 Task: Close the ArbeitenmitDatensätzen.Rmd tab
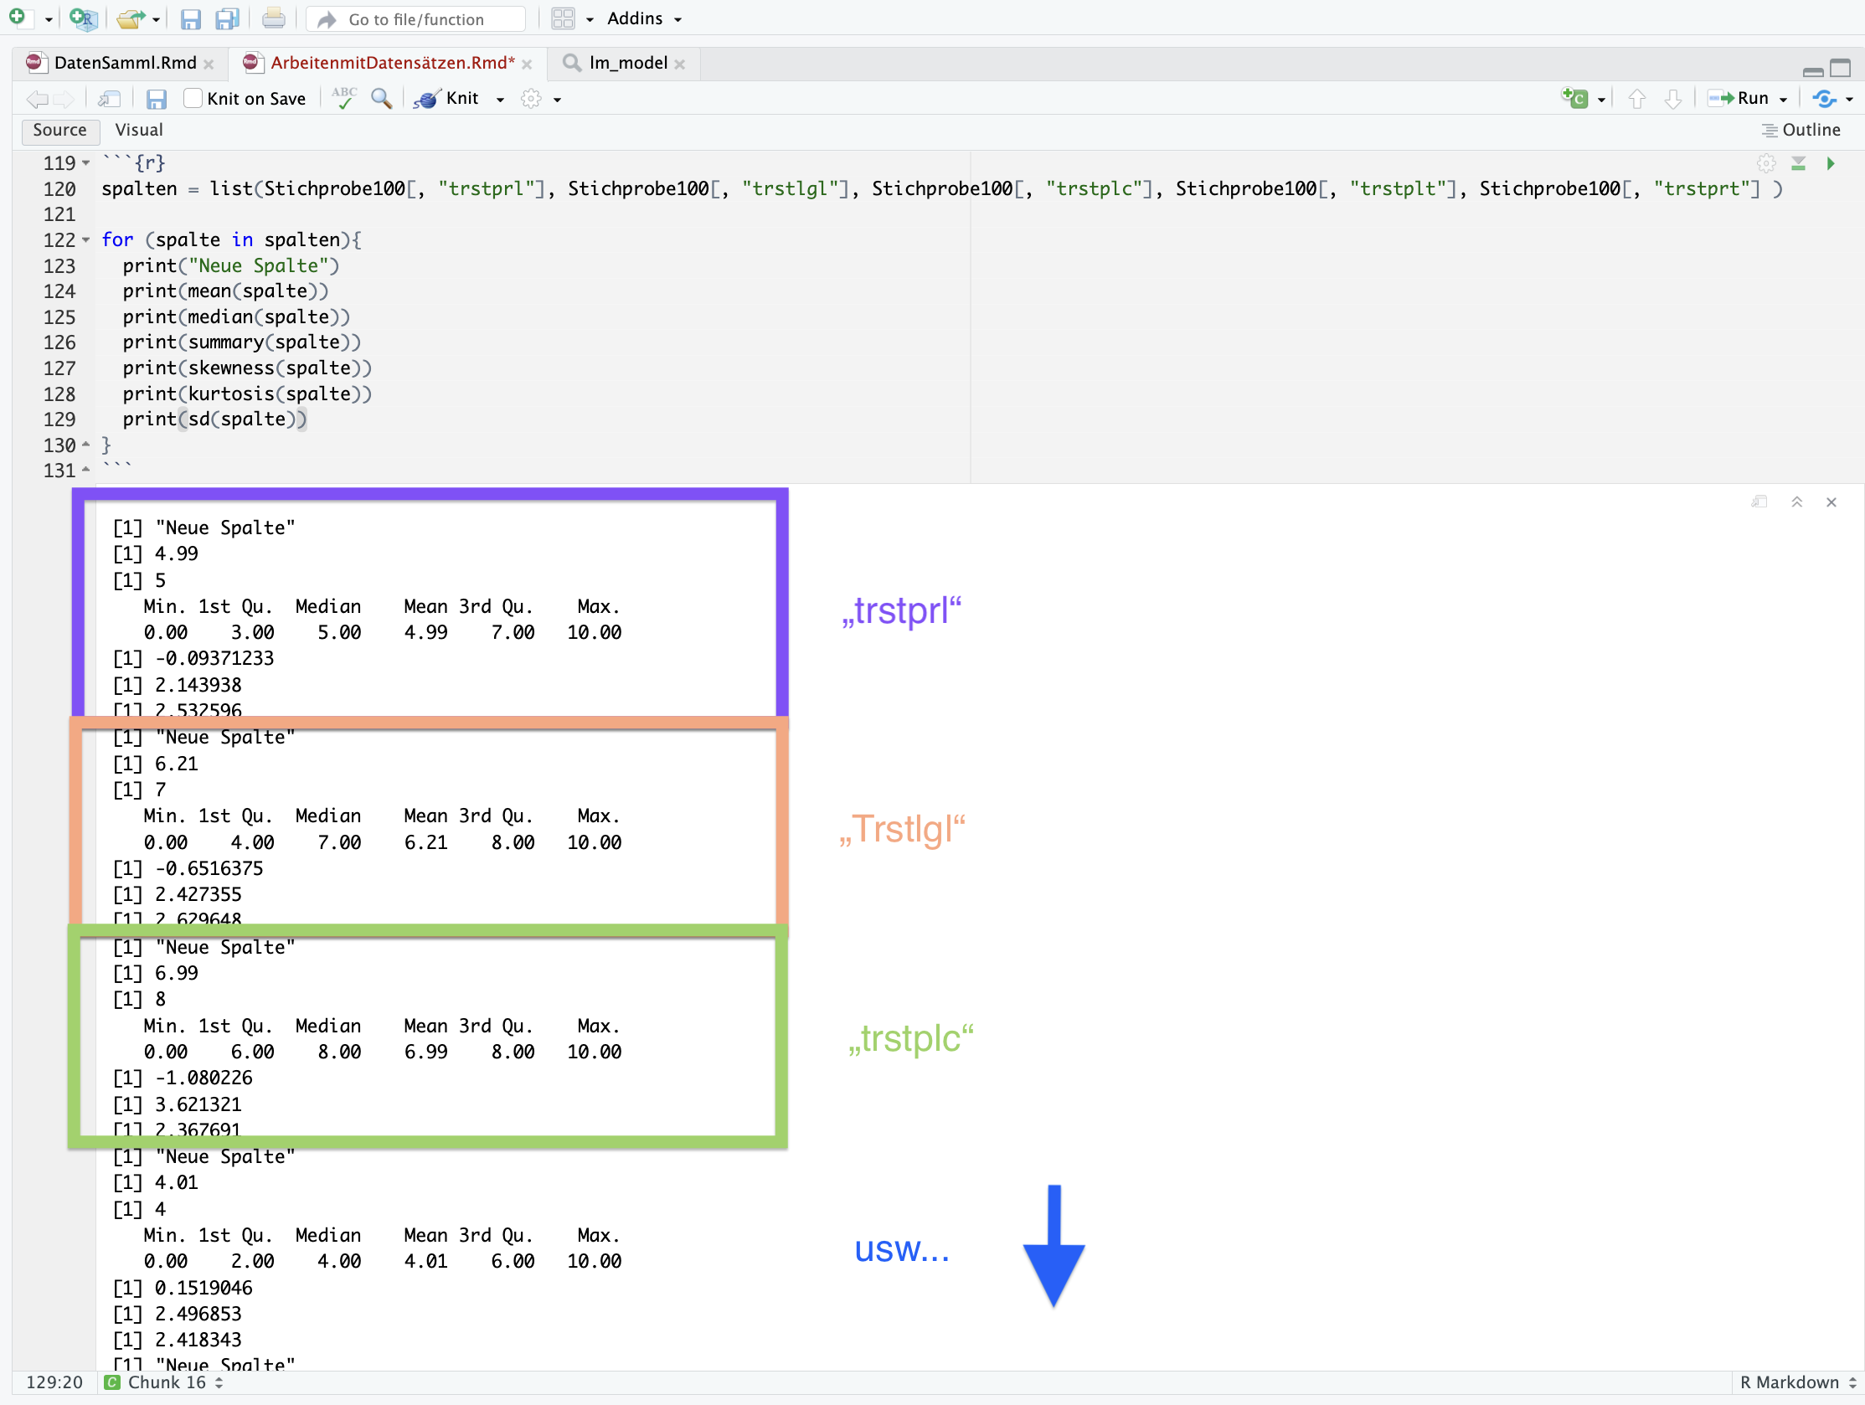click(x=527, y=64)
